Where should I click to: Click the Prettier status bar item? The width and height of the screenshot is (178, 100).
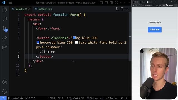click(112, 98)
